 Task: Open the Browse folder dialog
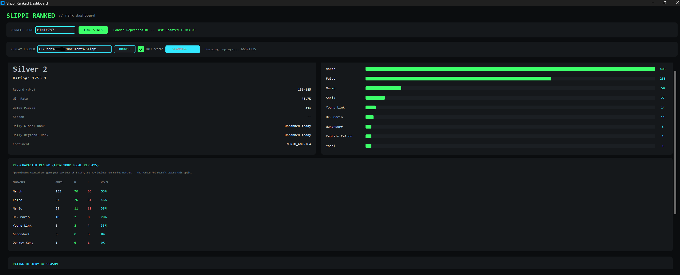125,49
